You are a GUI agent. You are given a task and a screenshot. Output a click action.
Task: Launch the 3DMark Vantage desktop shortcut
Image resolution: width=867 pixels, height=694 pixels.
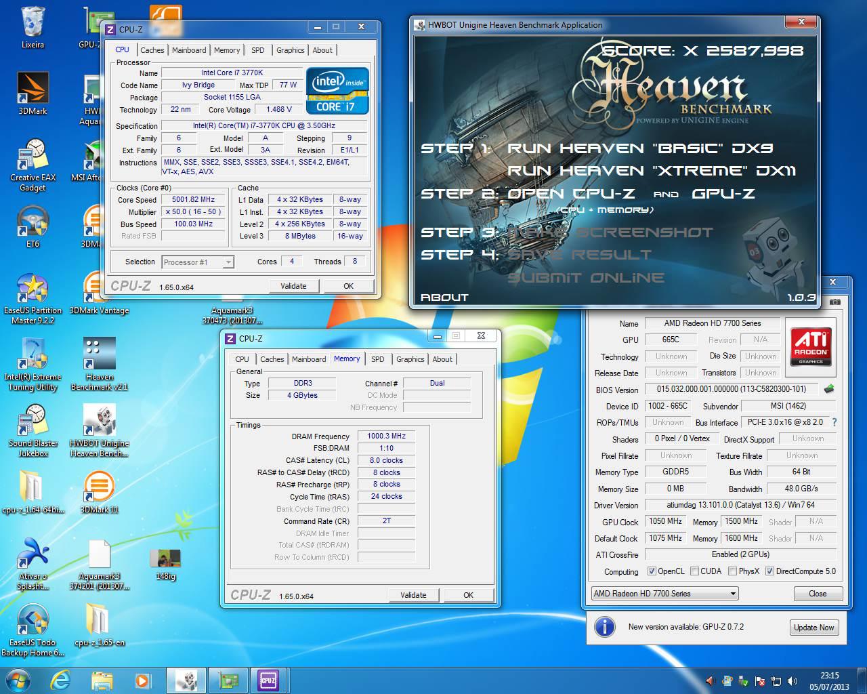tap(99, 293)
